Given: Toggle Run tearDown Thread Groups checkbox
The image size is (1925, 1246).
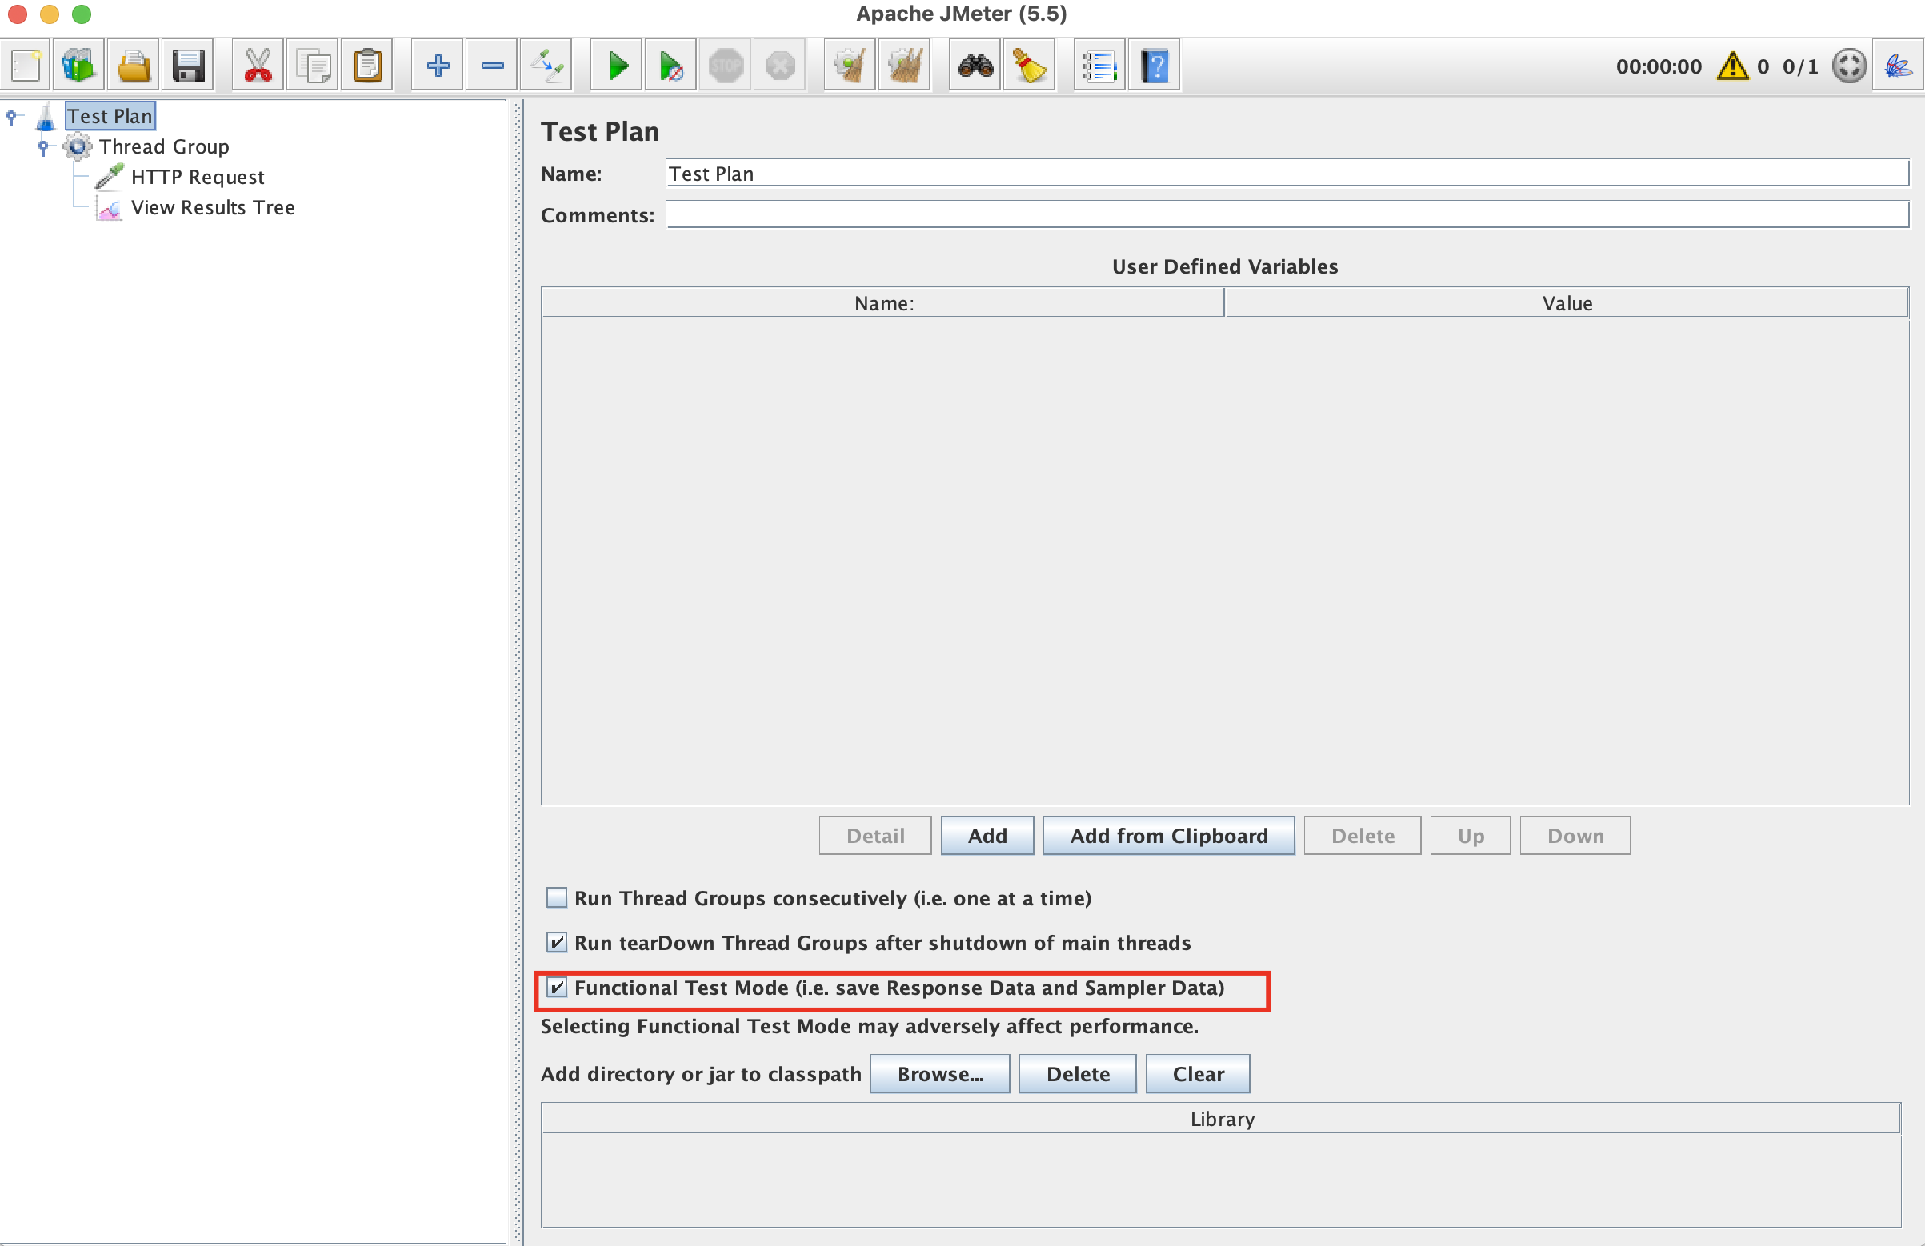Looking at the screenshot, I should [x=555, y=940].
